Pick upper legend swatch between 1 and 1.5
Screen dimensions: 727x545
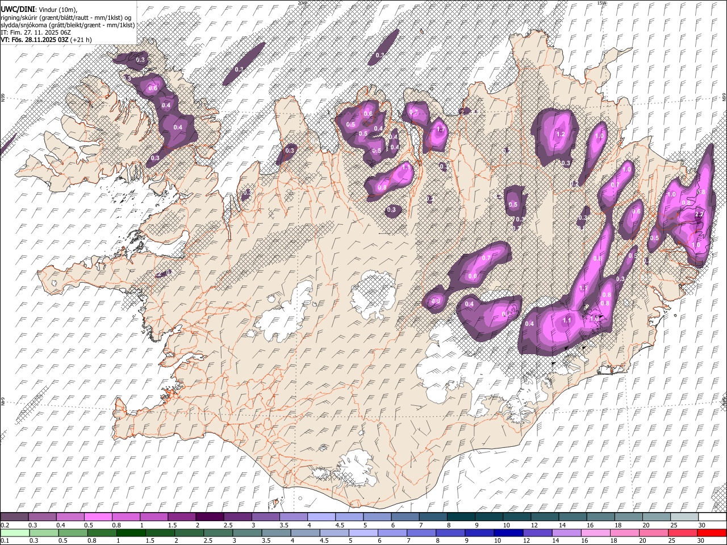pos(153,517)
